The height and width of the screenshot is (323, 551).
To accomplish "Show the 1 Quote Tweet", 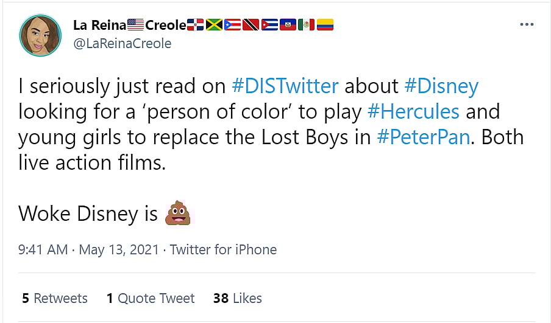I will point(151,298).
